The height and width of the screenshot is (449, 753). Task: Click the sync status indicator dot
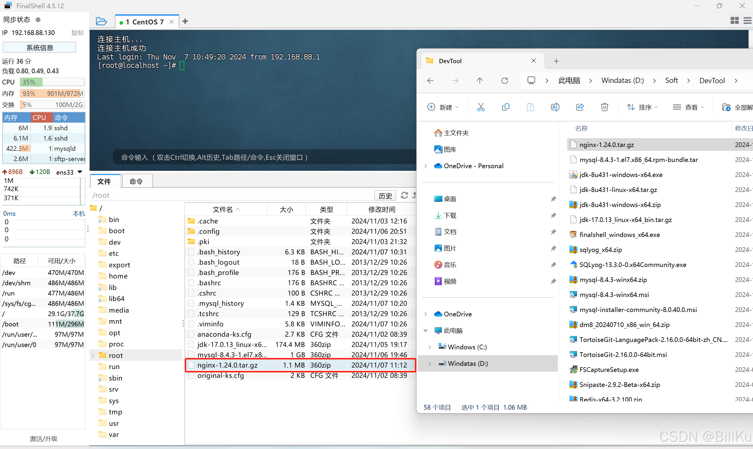(38, 20)
